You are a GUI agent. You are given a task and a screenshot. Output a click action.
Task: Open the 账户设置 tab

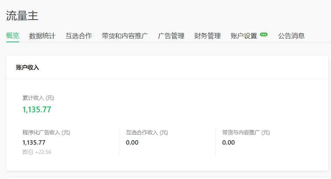click(x=244, y=36)
